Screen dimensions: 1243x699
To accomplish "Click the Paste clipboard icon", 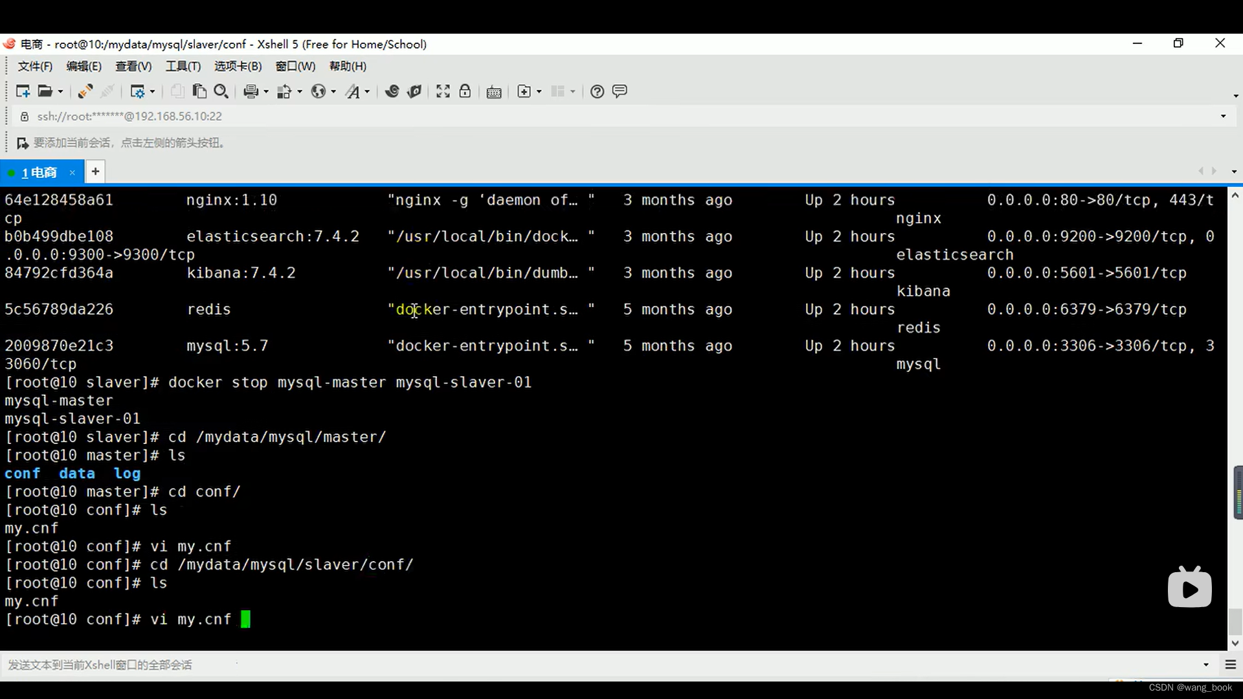I will pyautogui.click(x=199, y=91).
